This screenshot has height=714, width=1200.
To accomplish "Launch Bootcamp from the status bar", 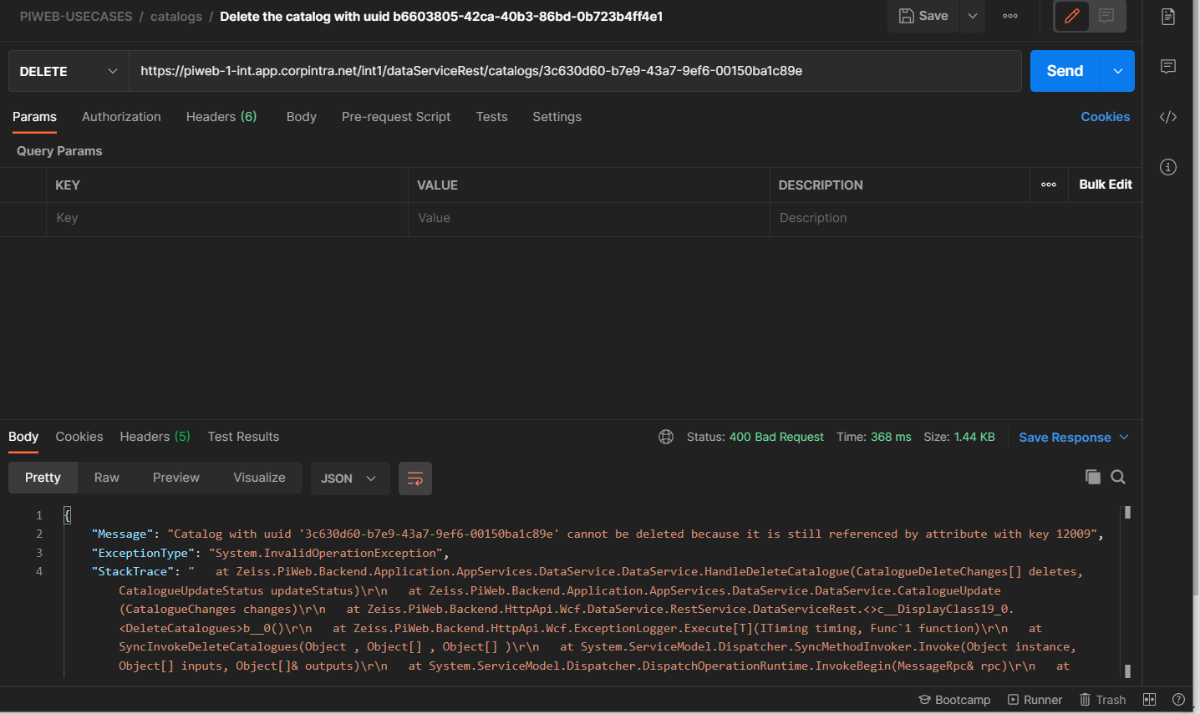I will click(x=954, y=699).
